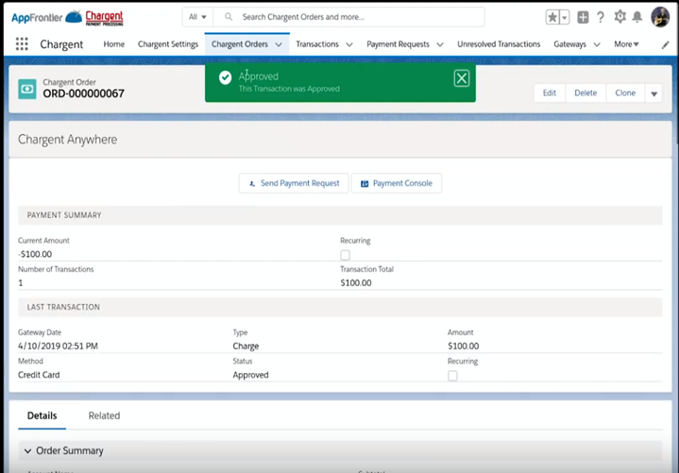679x473 pixels.
Task: Open the Gateways tab
Action: click(569, 44)
